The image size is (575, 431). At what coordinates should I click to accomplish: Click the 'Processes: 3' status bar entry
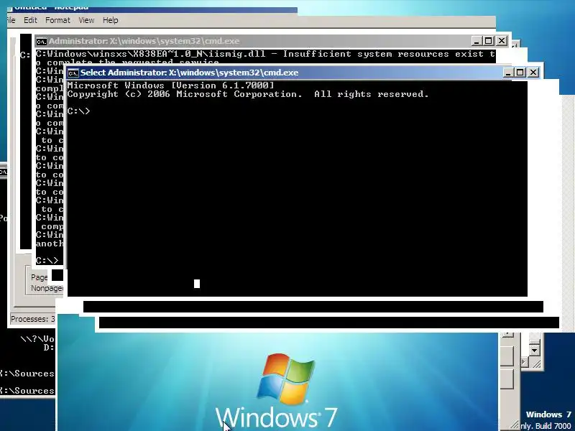tap(32, 319)
